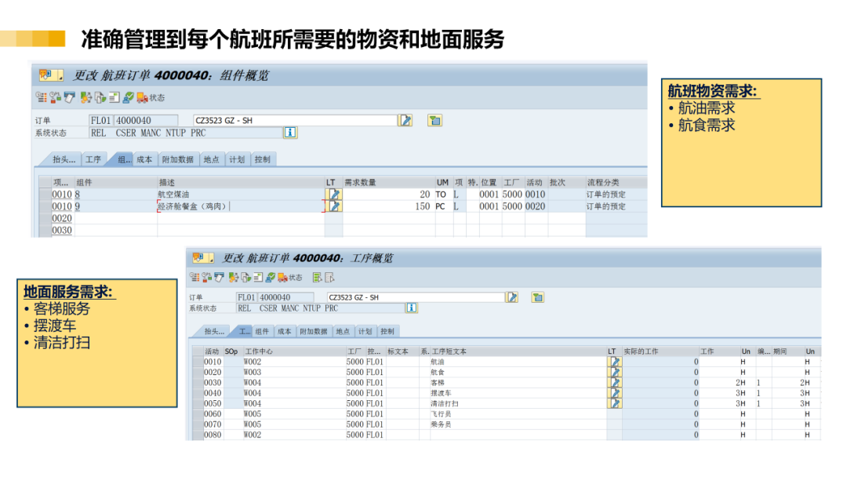Click the green flag icon in the 组件概览 order row
847x477 pixels.
(x=434, y=120)
